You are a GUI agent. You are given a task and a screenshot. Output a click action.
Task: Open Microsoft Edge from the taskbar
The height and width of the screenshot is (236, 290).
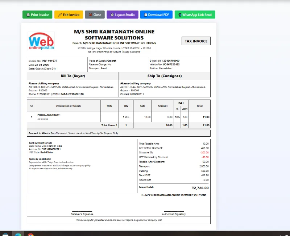18,235
